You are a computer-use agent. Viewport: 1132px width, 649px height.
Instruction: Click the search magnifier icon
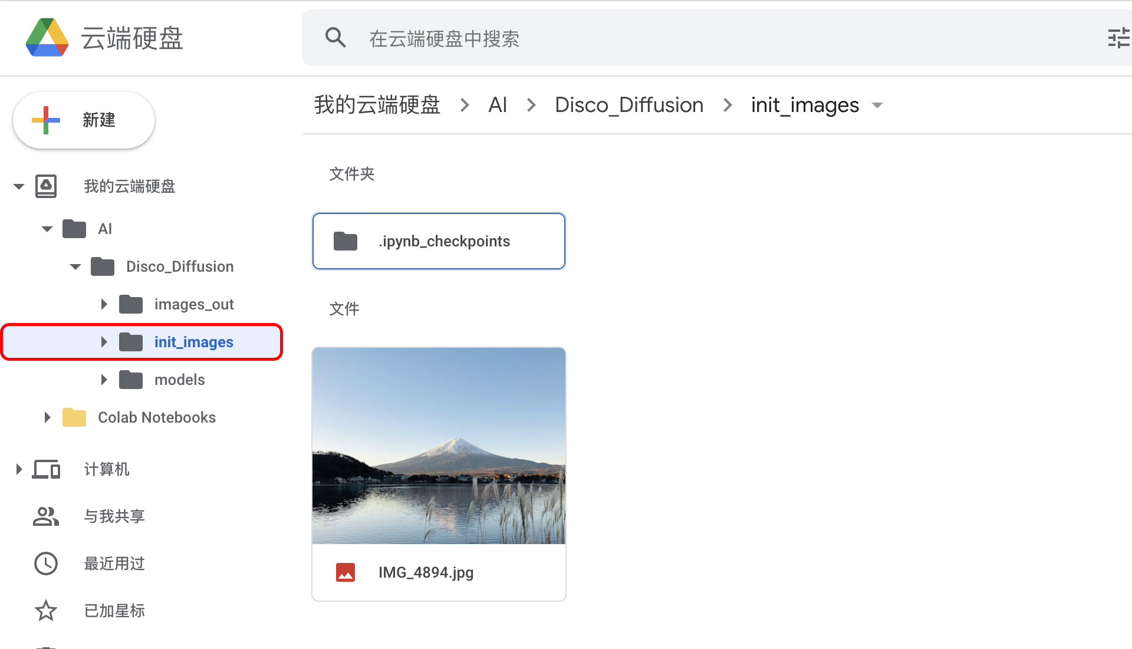[x=335, y=38]
